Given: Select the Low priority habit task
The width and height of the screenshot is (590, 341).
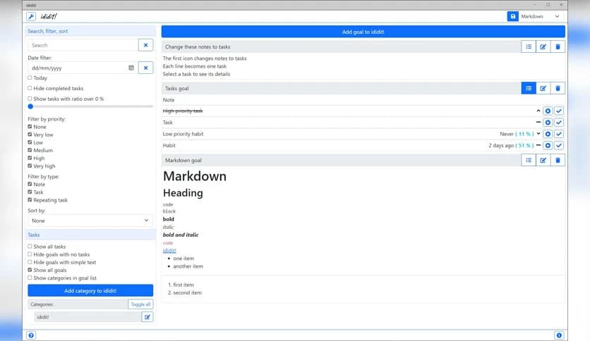Looking at the screenshot, I should tap(183, 134).
